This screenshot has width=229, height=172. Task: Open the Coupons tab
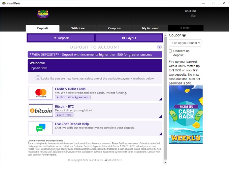click(115, 28)
